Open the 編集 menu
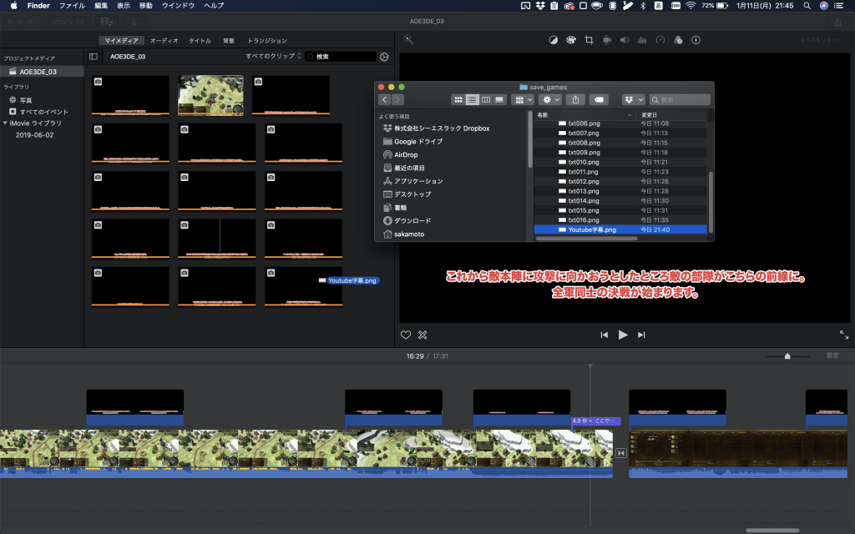The height and width of the screenshot is (534, 855). tap(101, 6)
